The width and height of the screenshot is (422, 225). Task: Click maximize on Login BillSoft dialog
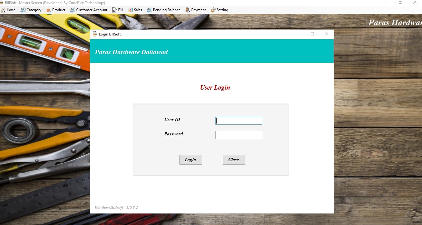tap(312, 34)
